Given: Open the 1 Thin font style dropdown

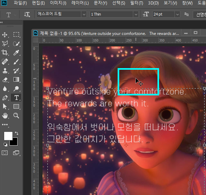Looking at the screenshot, I should pos(136,14).
